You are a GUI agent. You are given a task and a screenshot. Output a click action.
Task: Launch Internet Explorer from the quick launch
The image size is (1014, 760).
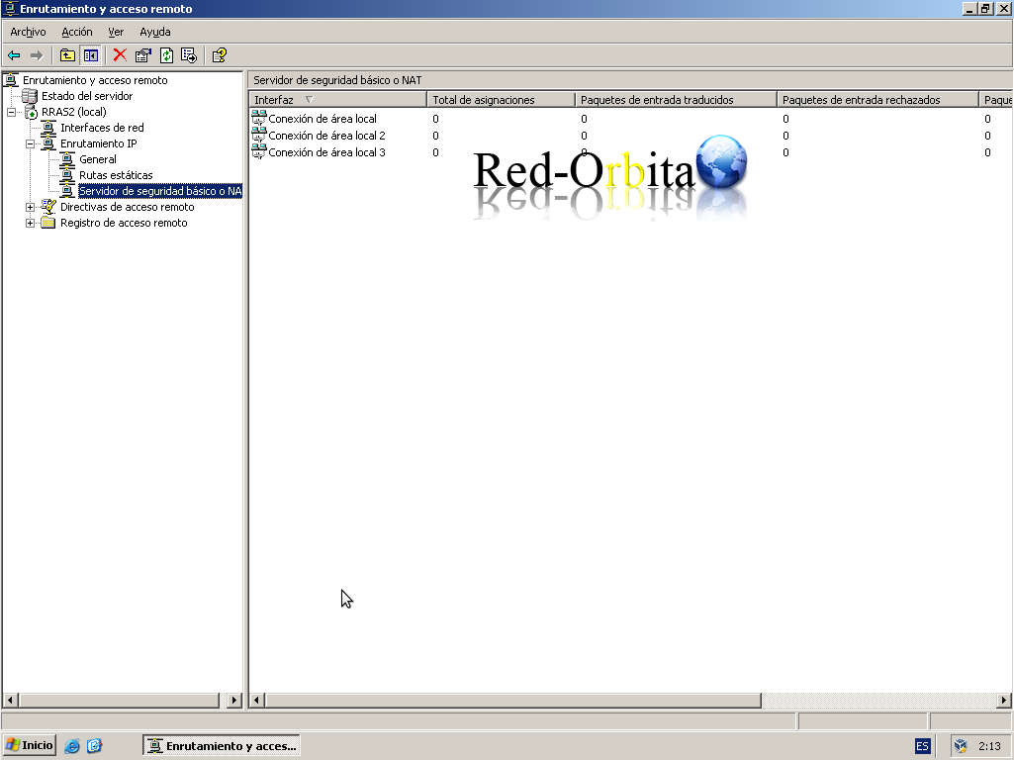coord(72,746)
